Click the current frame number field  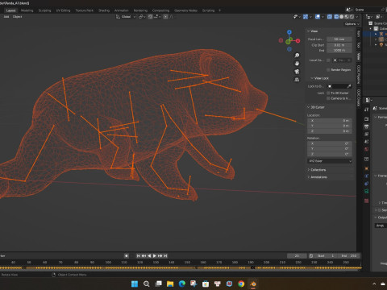297,256
